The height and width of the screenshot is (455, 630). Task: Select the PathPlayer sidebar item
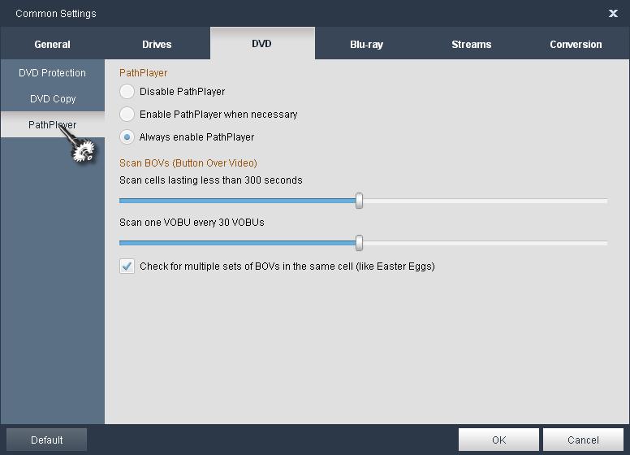coord(52,125)
